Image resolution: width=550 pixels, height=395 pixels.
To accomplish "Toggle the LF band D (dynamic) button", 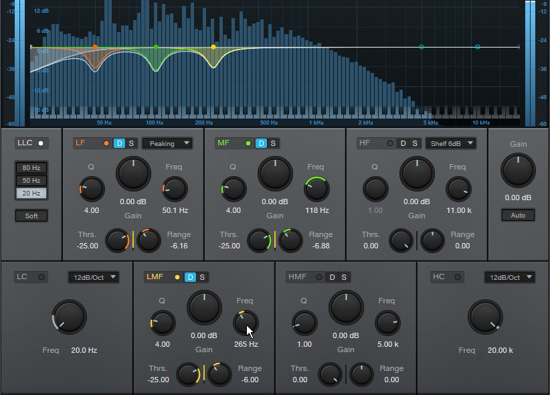I will (119, 143).
